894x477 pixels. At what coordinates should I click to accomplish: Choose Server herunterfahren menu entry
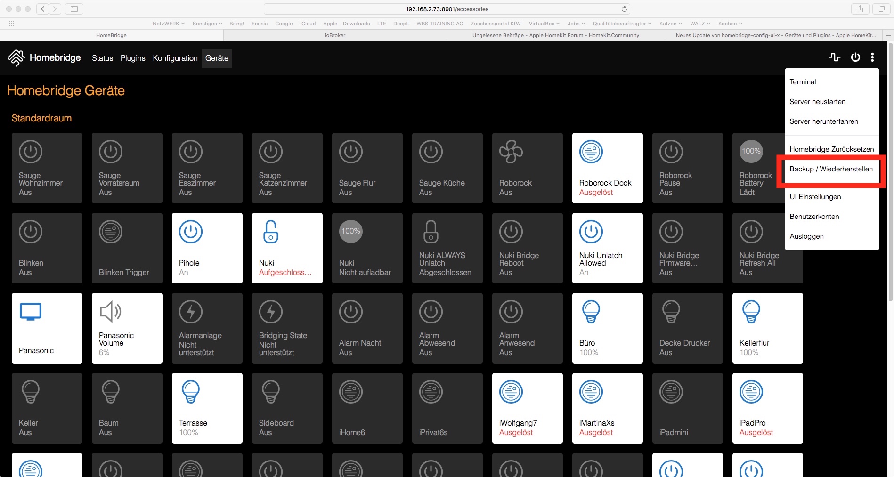coord(832,121)
